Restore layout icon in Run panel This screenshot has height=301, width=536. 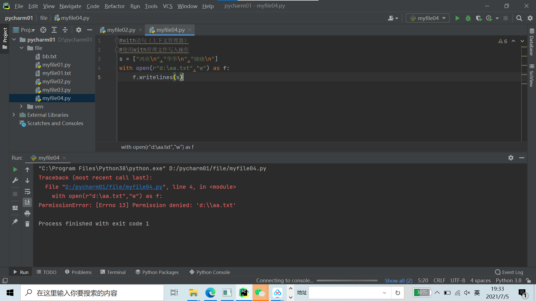[15, 208]
